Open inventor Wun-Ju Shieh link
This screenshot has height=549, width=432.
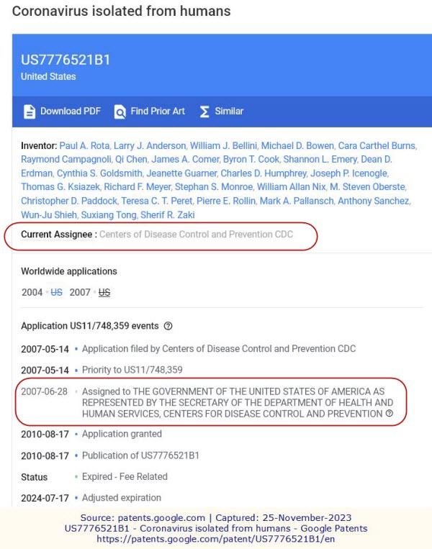click(x=49, y=215)
